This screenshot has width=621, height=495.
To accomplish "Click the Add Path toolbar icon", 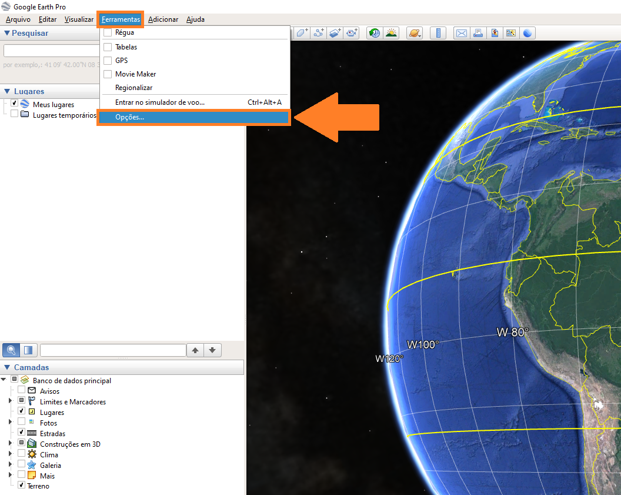I will 319,33.
